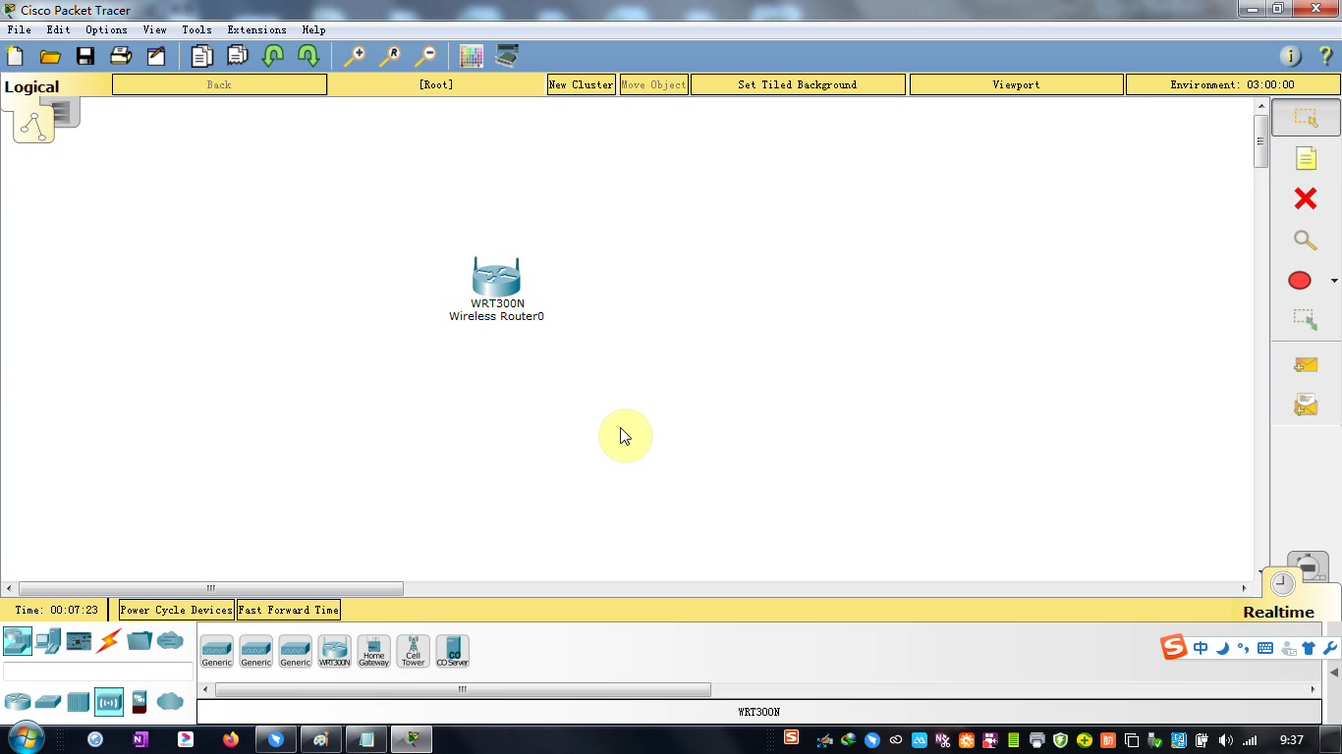Save the network with the floppy icon
The height and width of the screenshot is (754, 1342).
pyautogui.click(x=85, y=56)
